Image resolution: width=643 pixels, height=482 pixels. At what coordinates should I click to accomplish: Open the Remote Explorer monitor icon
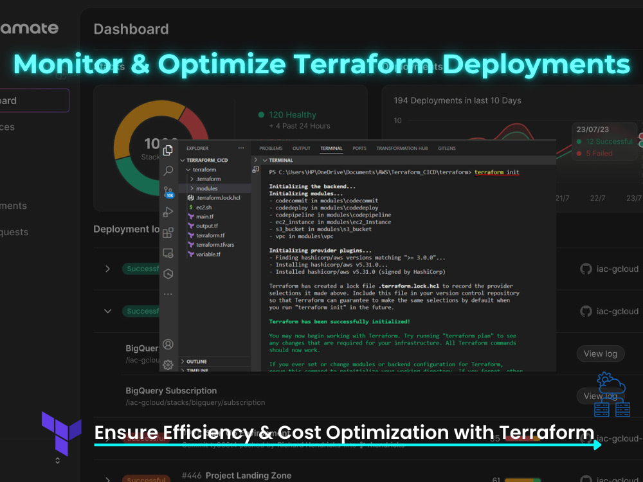click(168, 253)
